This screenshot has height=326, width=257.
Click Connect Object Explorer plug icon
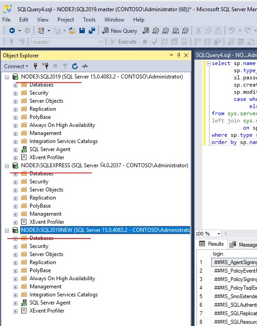click(35, 66)
